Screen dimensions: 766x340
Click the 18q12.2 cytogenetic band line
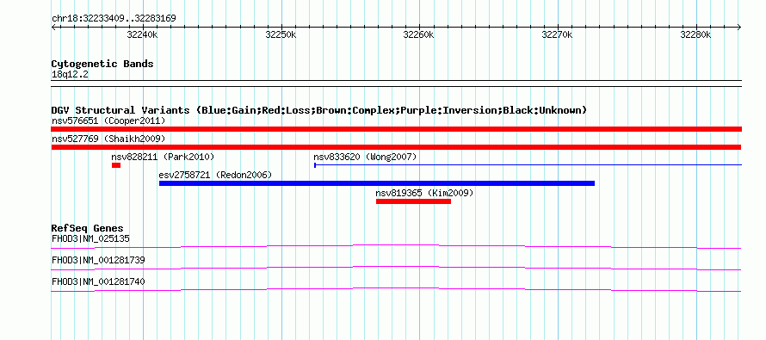pyautogui.click(x=396, y=83)
